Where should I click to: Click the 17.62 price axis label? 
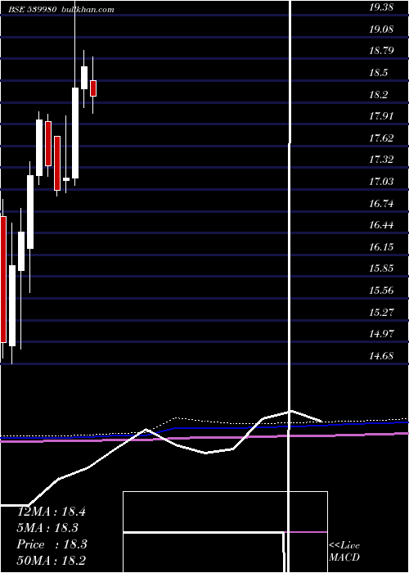[x=381, y=138]
